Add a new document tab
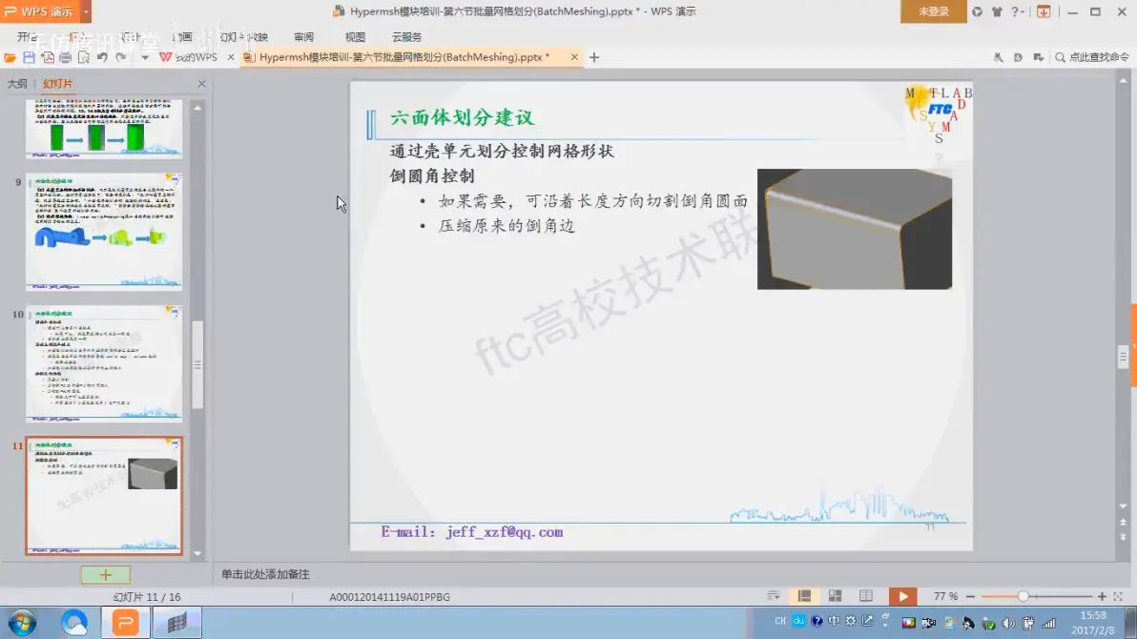This screenshot has width=1137, height=639. click(594, 57)
